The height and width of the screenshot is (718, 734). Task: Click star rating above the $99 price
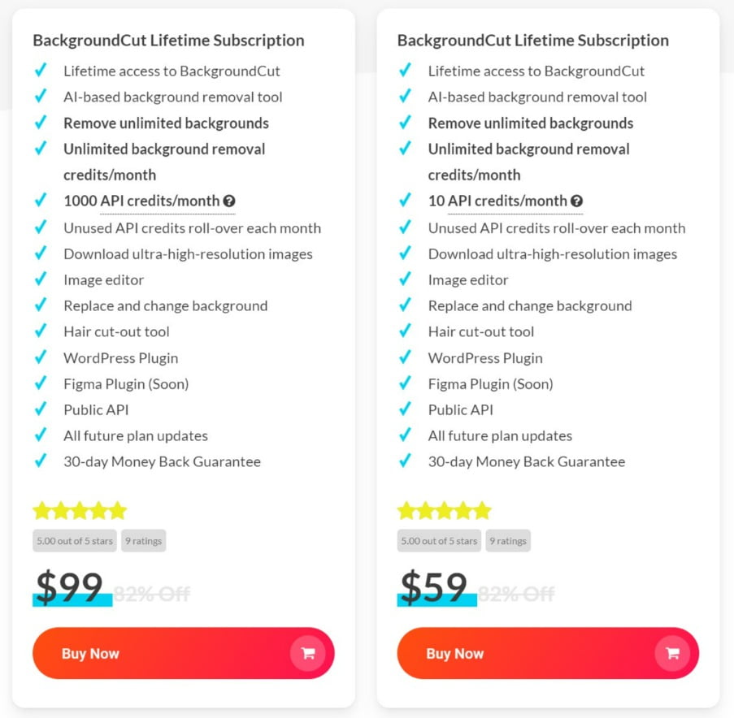coord(80,510)
